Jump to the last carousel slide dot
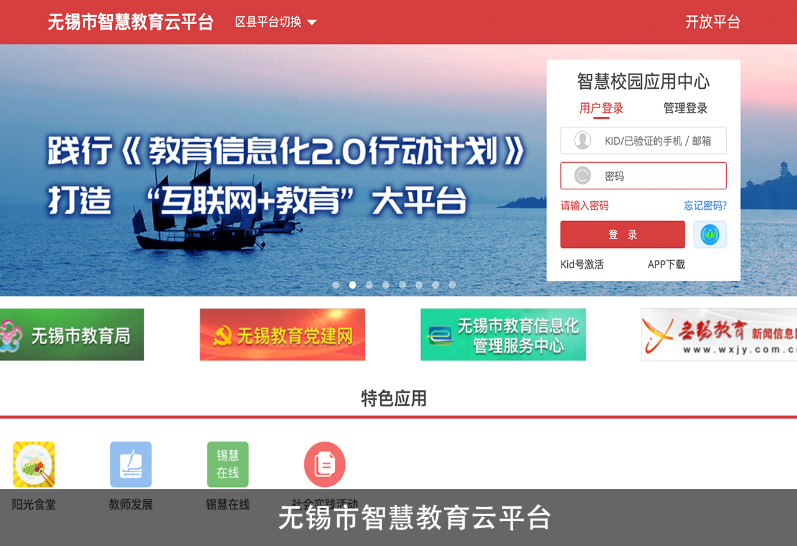797x546 pixels. tap(452, 285)
